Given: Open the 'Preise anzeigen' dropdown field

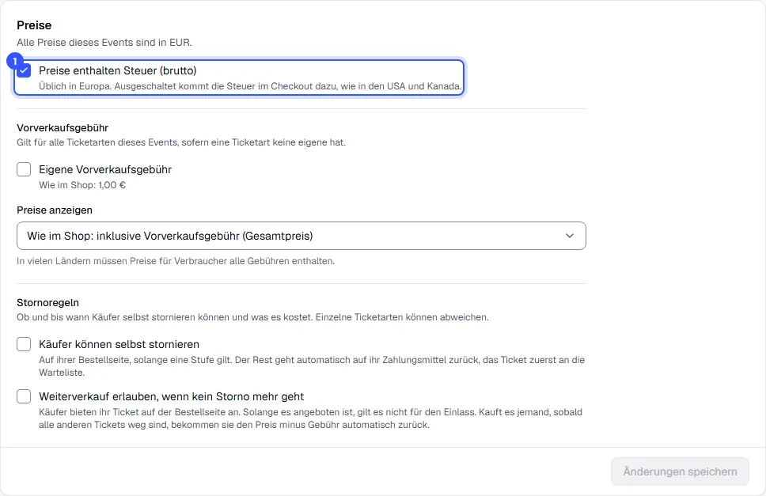Looking at the screenshot, I should pos(301,236).
